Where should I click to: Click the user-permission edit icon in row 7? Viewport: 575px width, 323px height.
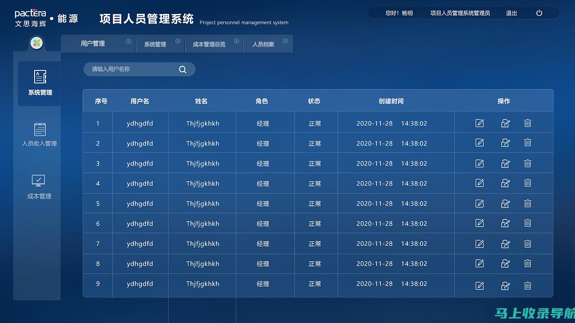click(x=505, y=244)
